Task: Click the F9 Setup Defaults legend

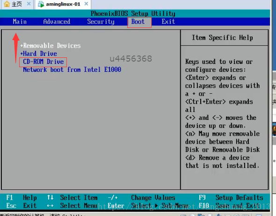Action: point(231,198)
